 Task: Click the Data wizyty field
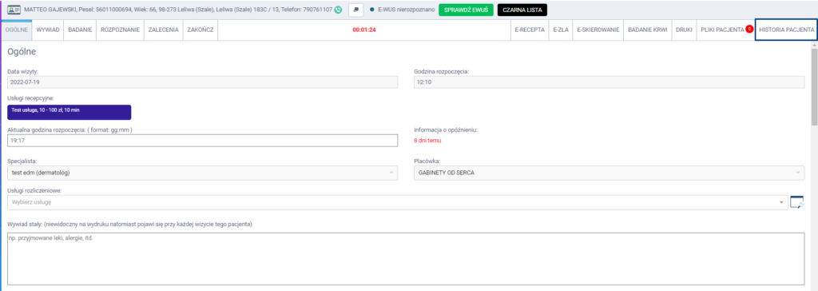[x=202, y=82]
